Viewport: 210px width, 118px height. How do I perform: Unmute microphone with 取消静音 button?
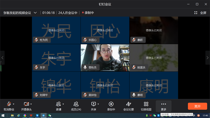coord(9,106)
